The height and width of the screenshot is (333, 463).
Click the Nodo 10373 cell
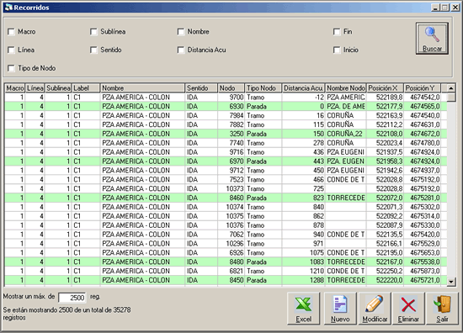[231, 188]
